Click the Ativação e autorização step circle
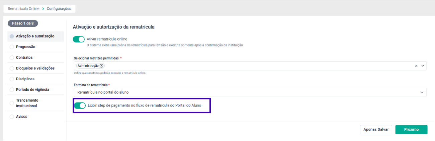435x141 pixels. pyautogui.click(x=12, y=36)
